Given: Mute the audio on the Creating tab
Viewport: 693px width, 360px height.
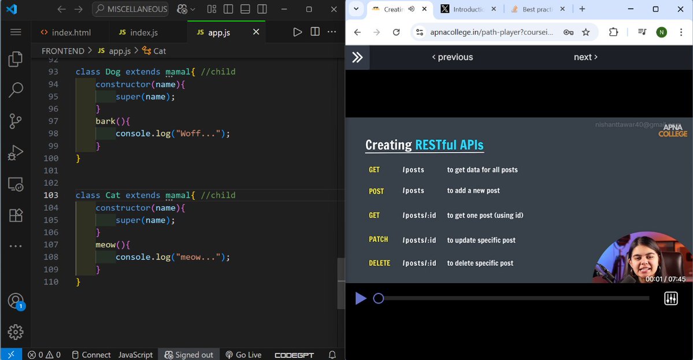Looking at the screenshot, I should click(412, 9).
